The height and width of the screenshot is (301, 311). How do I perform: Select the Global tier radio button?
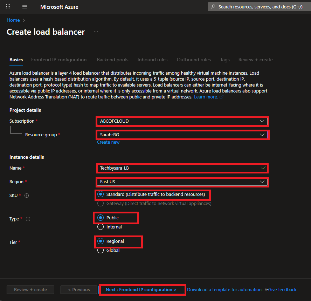click(x=101, y=250)
